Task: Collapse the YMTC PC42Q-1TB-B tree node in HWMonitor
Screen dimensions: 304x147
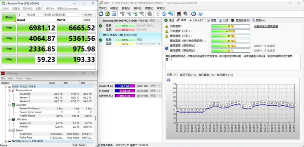Action: 6,87
